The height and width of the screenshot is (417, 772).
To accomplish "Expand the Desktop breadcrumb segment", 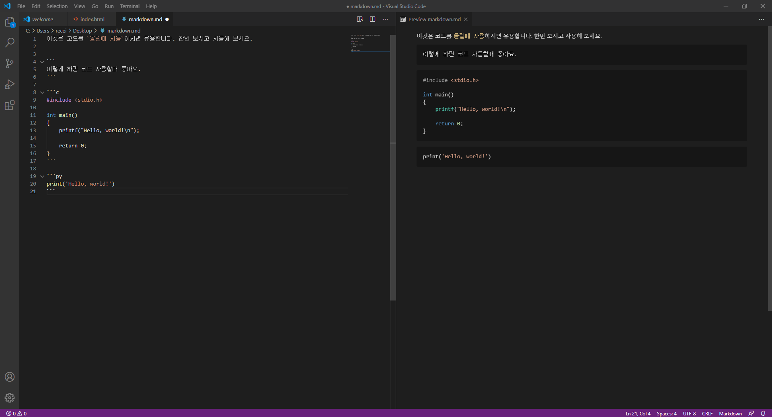I will 82,31.
